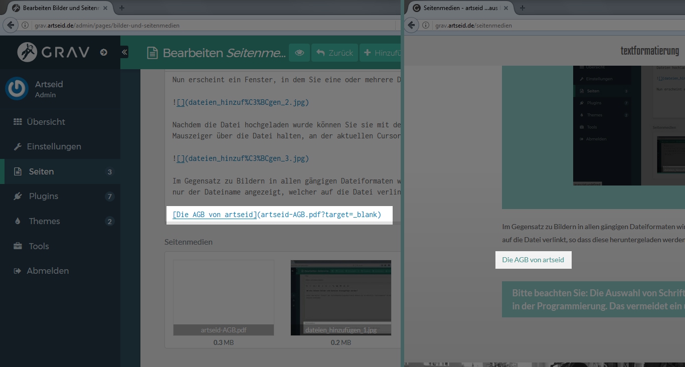Collapse the sidebar with double-chevron button

124,52
